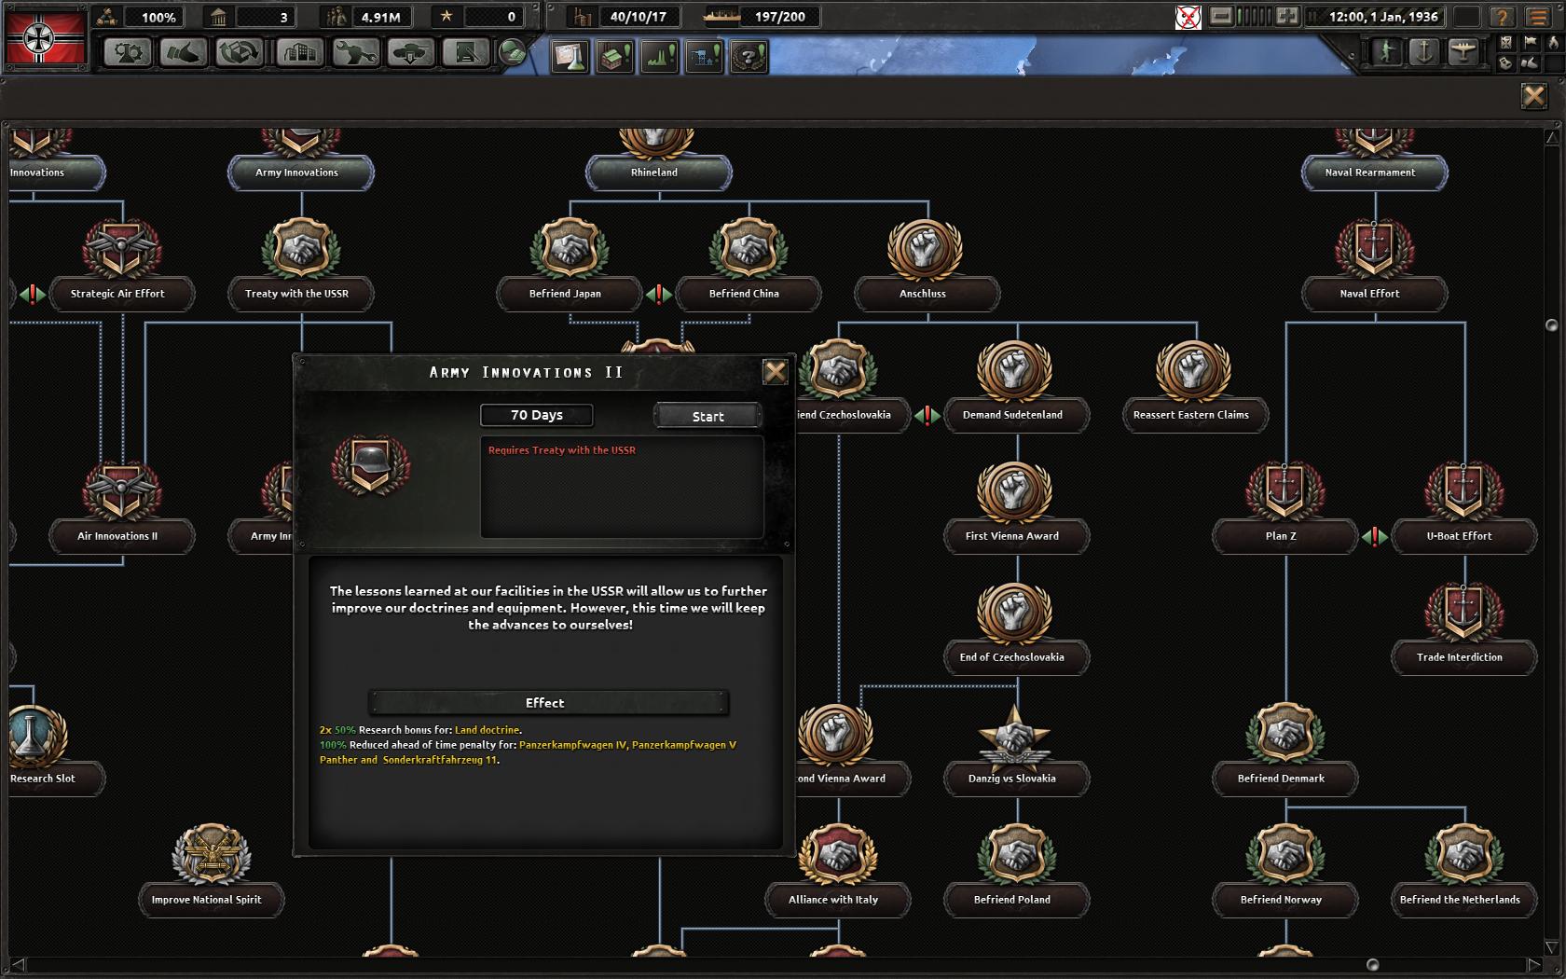
Task: Switch to the political map mode flag icon
Action: coord(1531,44)
